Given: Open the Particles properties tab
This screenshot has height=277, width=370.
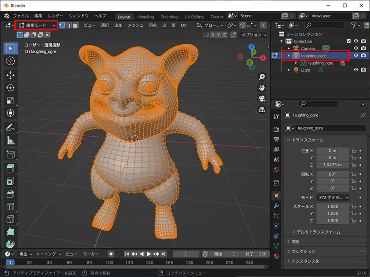Looking at the screenshot, I should click(x=276, y=216).
